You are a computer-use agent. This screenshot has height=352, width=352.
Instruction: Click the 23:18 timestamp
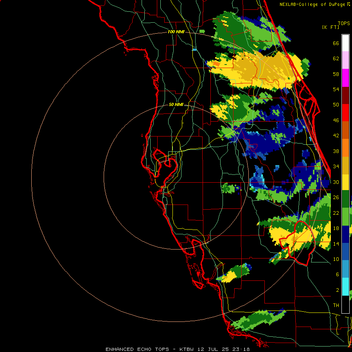(x=241, y=349)
